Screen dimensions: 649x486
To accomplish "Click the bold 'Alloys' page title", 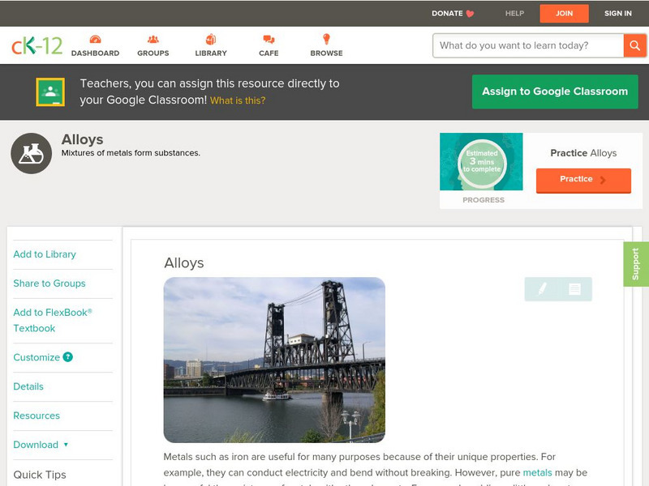I will point(83,139).
